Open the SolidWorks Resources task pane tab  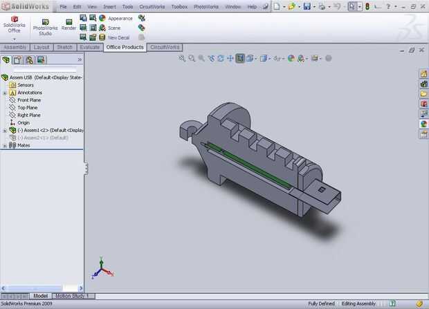(x=423, y=74)
